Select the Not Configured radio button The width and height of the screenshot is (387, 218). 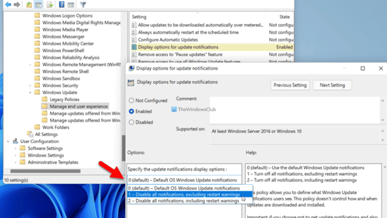point(132,101)
